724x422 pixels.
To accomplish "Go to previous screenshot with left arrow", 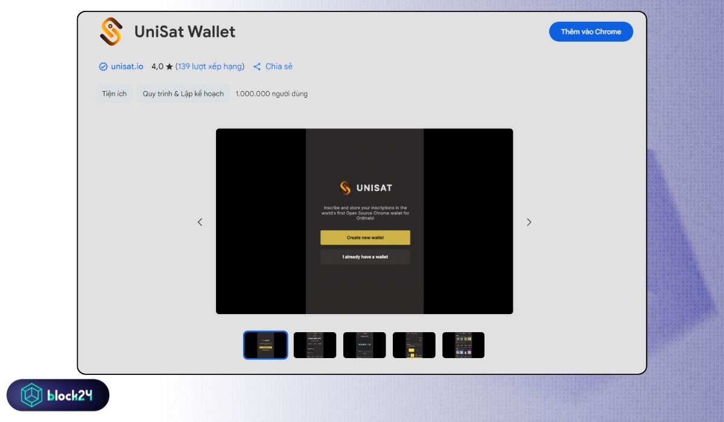I will point(200,222).
